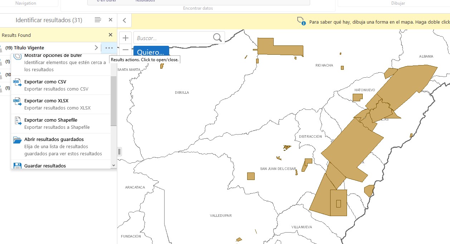Close the Identificar resultados panel
This screenshot has height=244, width=450.
coord(111,20)
